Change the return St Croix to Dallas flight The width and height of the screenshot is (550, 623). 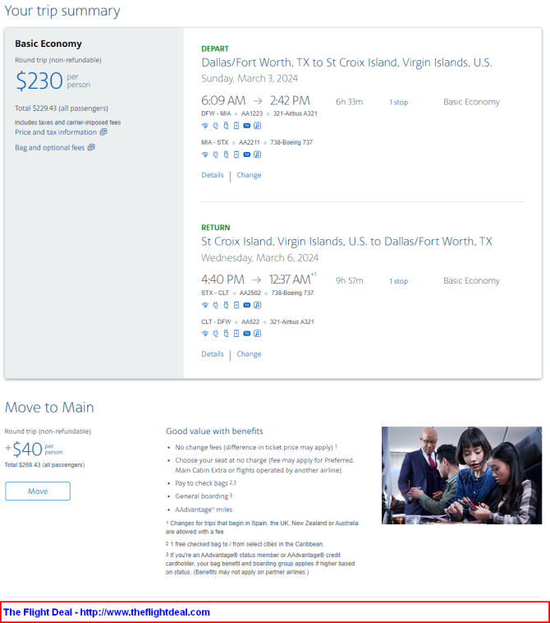[249, 354]
